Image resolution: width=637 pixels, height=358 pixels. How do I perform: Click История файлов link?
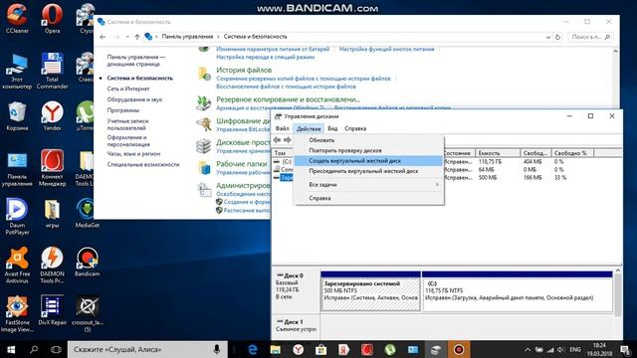pyautogui.click(x=244, y=70)
